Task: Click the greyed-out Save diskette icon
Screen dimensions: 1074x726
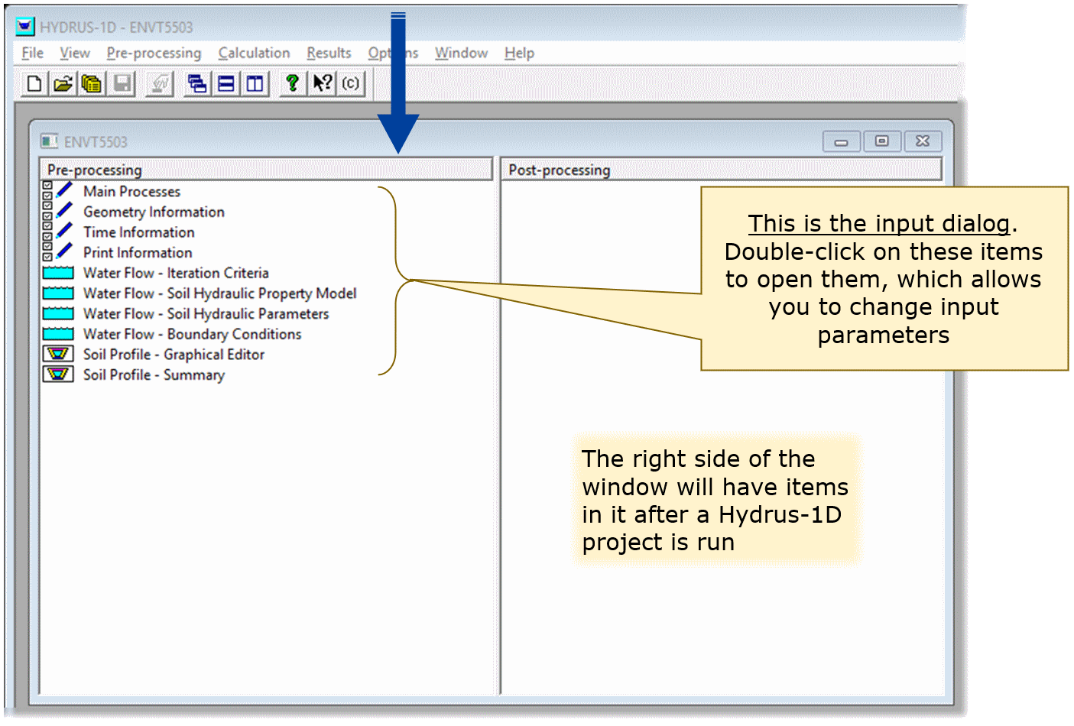Action: (122, 83)
